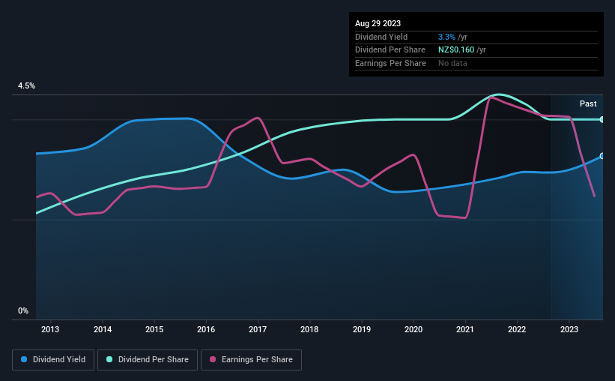The image size is (615, 381).
Task: Click the NZ$0.160 dividend per share value
Action: [456, 50]
